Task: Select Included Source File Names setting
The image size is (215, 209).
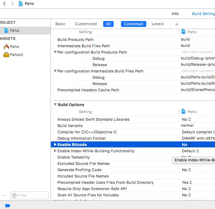Action: [x=83, y=176]
